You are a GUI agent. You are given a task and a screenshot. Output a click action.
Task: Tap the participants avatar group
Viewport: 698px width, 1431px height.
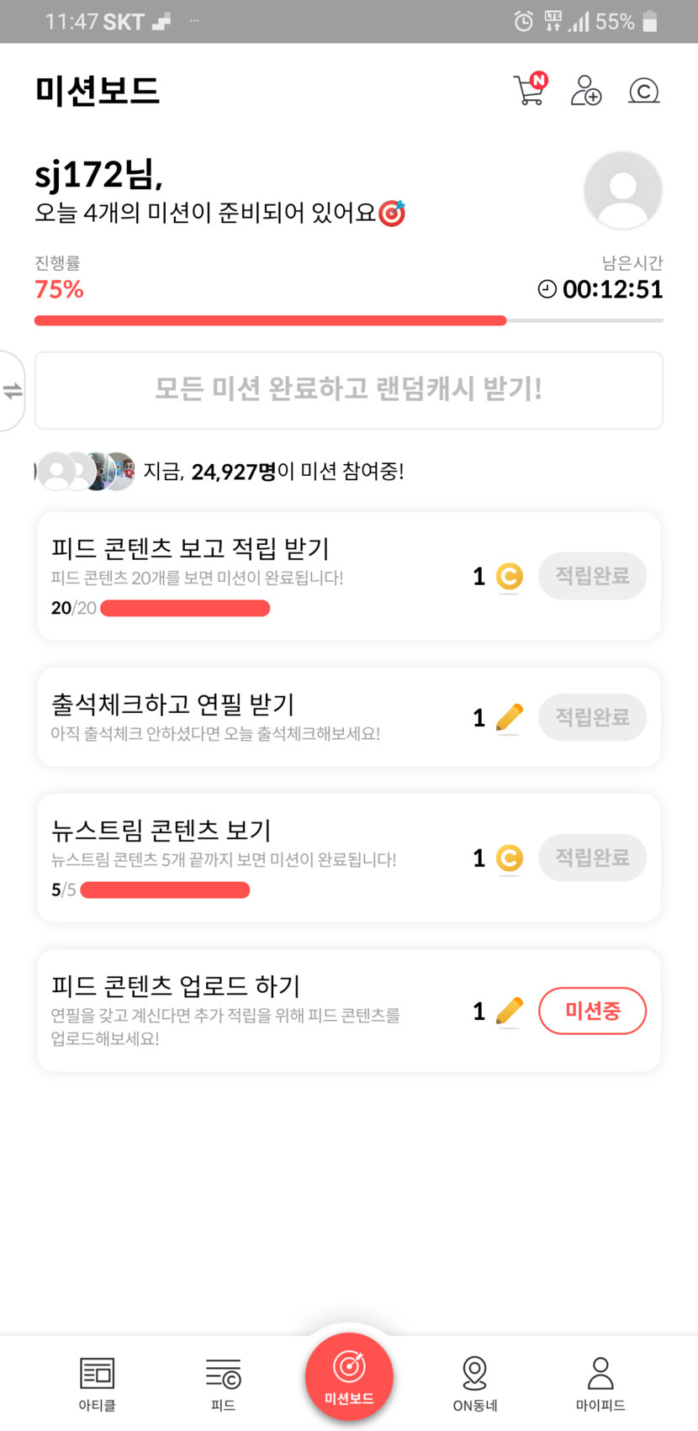click(86, 472)
